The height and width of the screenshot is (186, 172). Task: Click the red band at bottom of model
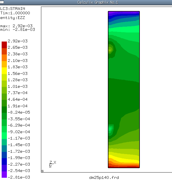tap(124, 167)
